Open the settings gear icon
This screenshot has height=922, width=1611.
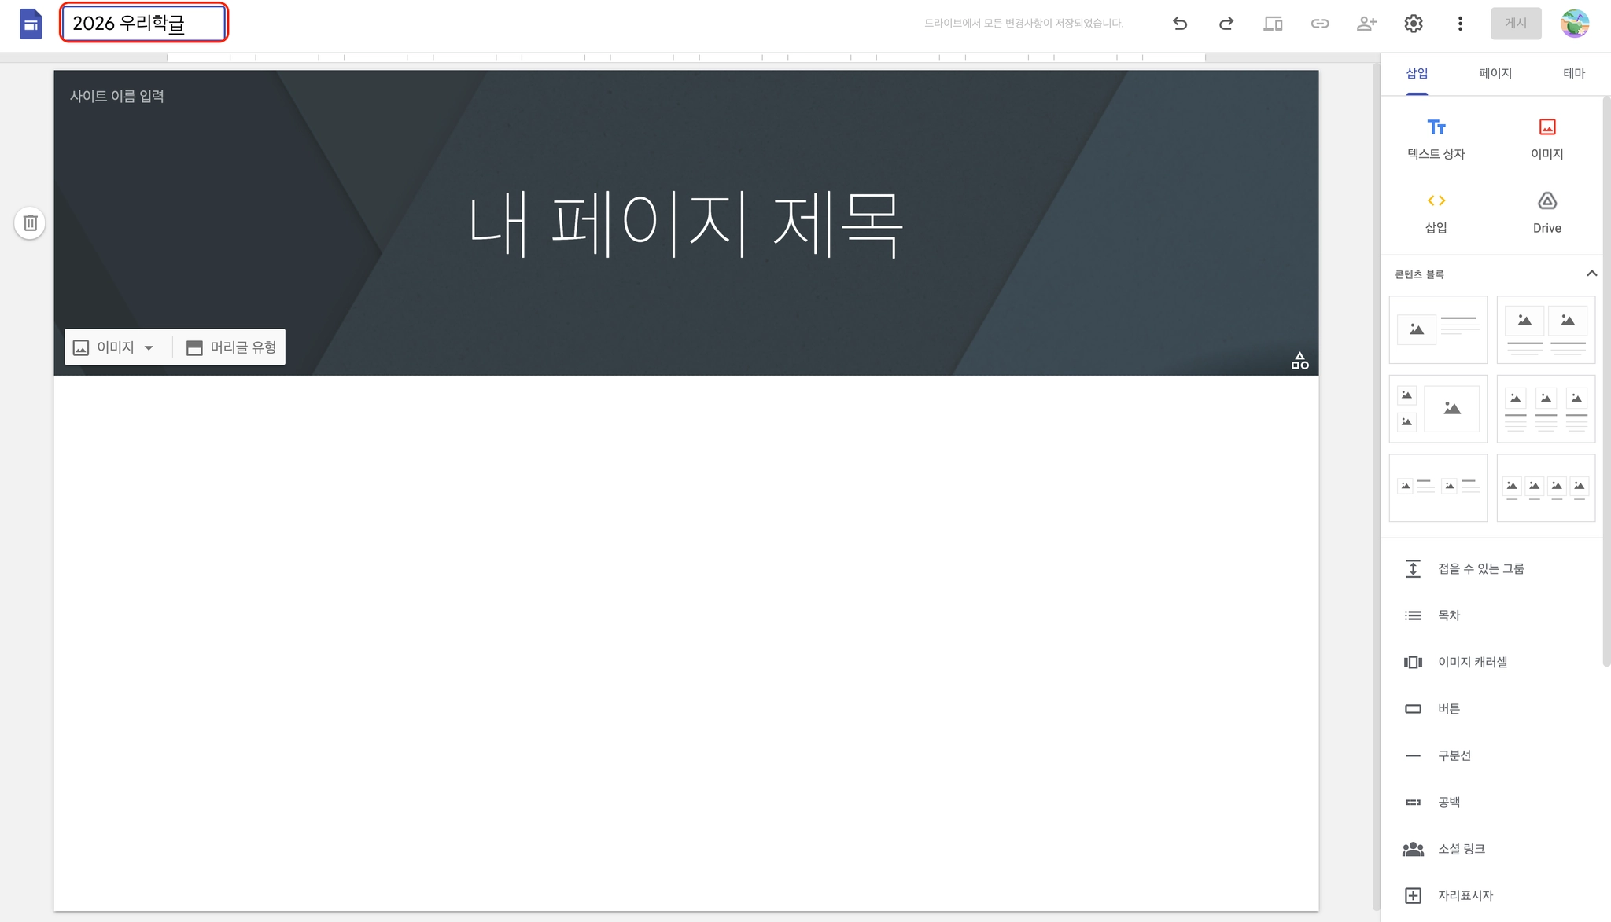pos(1414,24)
